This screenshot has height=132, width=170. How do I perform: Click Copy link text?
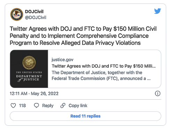point(78,106)
